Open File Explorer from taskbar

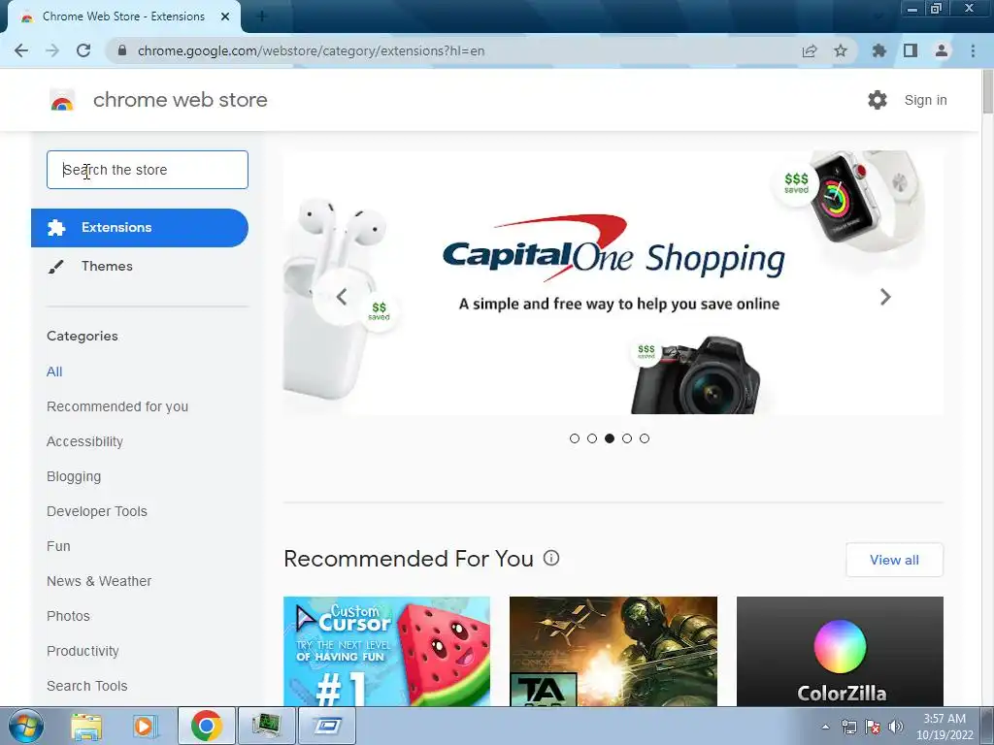coord(86,726)
